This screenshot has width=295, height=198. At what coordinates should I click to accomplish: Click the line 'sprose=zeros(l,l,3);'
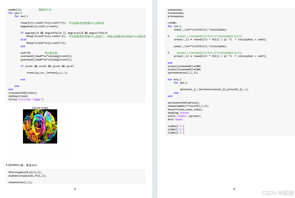click(x=183, y=73)
